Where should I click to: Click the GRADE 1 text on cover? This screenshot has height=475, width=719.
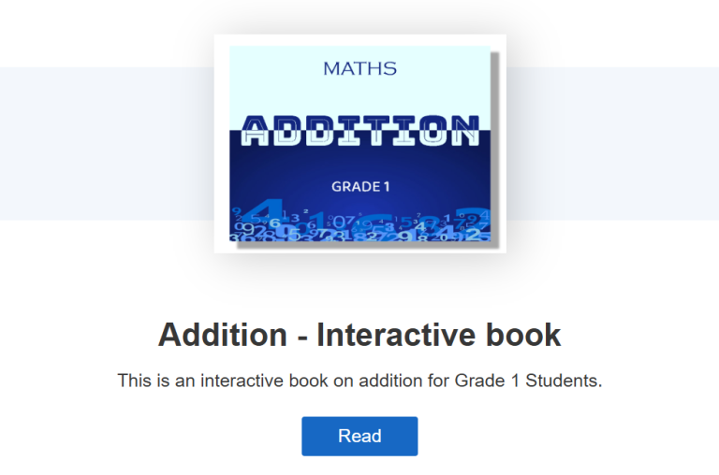(360, 186)
